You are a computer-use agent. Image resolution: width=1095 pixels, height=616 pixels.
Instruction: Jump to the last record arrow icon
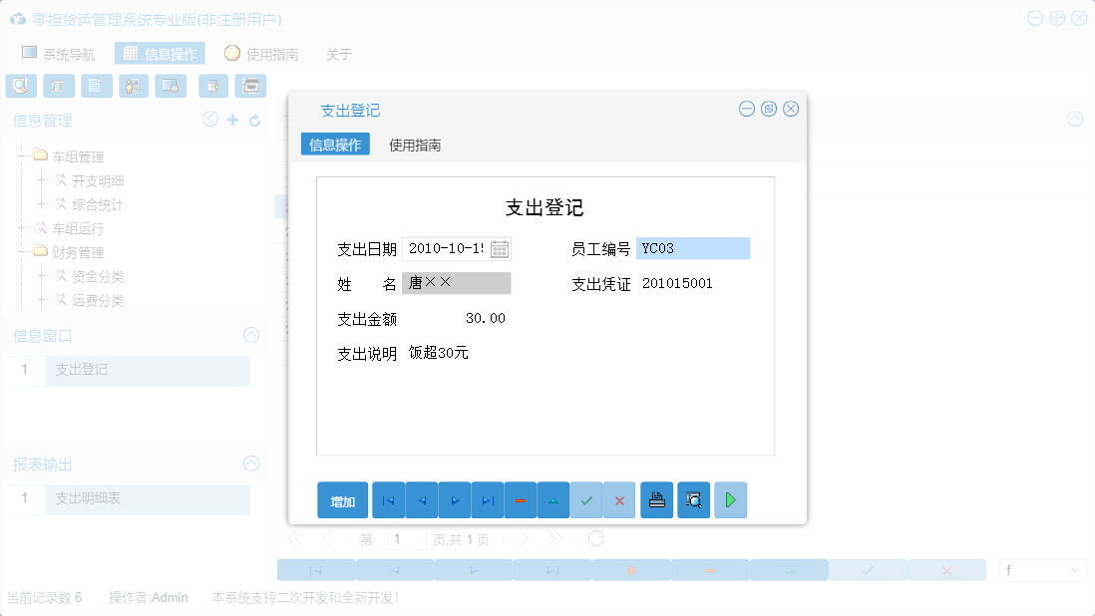488,499
